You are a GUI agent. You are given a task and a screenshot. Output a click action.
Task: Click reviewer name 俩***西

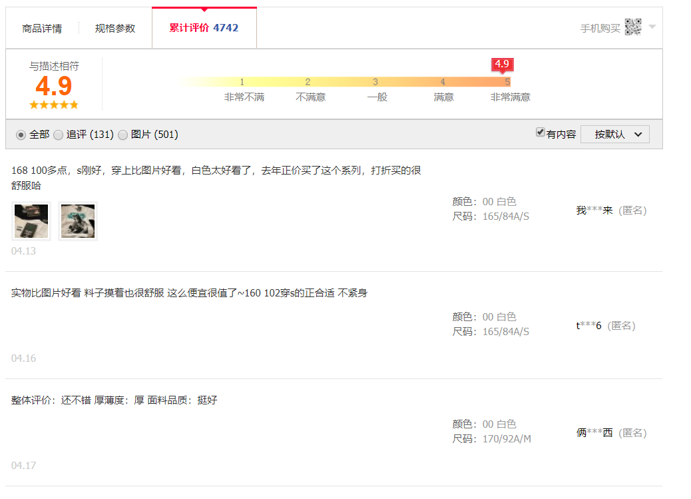click(594, 433)
